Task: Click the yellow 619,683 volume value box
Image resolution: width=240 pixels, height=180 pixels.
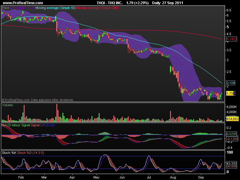Action: [x=232, y=119]
